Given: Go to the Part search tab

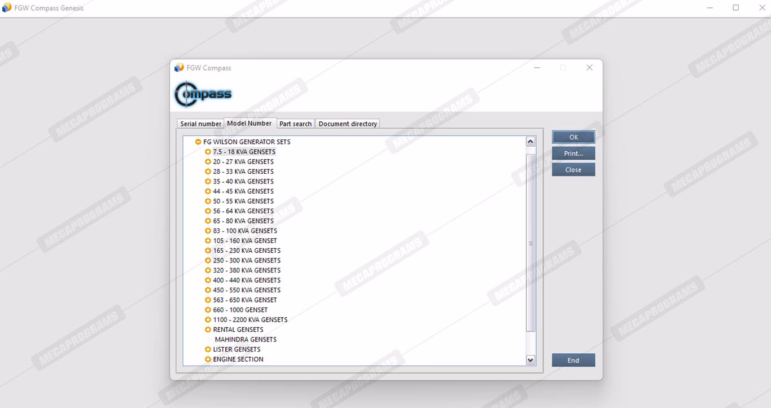Looking at the screenshot, I should click(x=295, y=124).
